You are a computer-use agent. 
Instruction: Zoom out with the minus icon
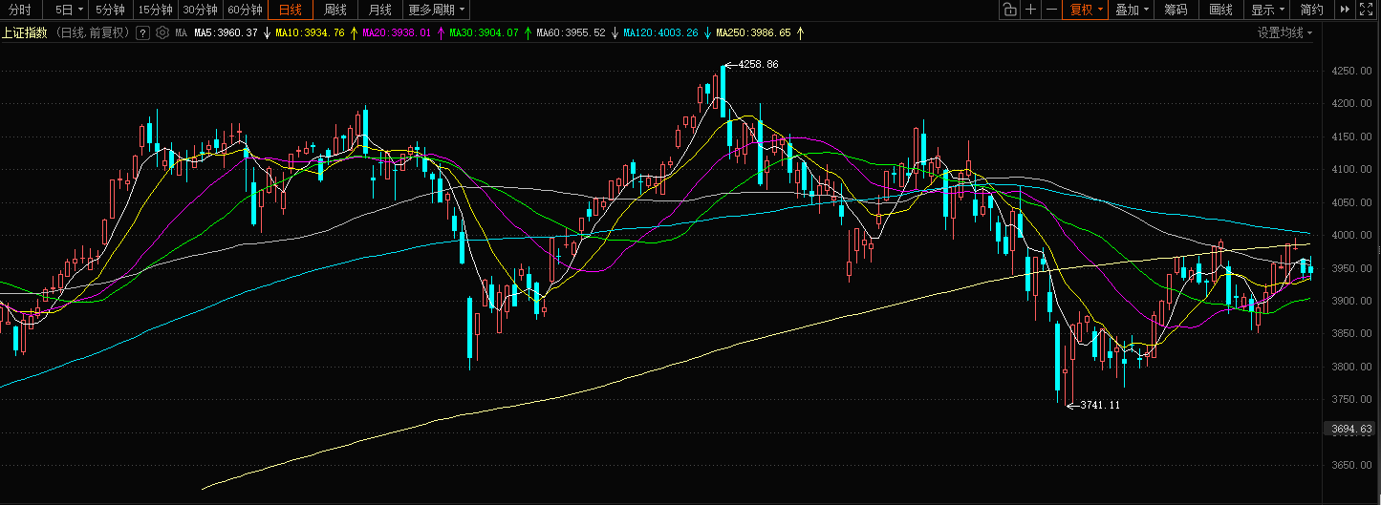[x=1051, y=10]
